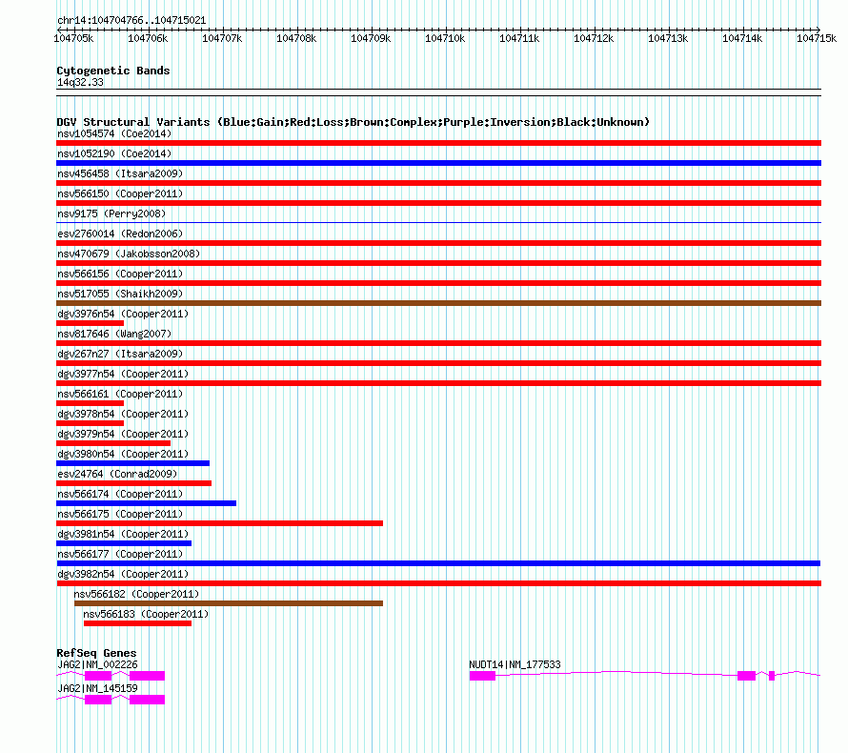Click the 104713k ruler tick label
Image resolution: width=848 pixels, height=753 pixels.
668,38
